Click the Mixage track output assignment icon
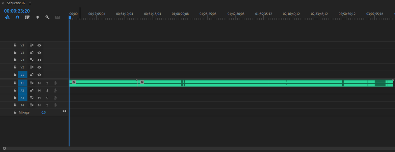The height and width of the screenshot is (152, 395). click(x=64, y=111)
